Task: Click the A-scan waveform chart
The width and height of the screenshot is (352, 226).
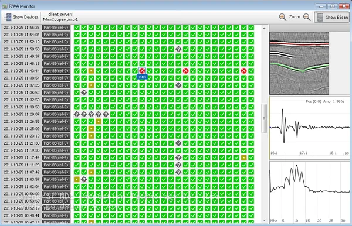Action: click(x=310, y=128)
